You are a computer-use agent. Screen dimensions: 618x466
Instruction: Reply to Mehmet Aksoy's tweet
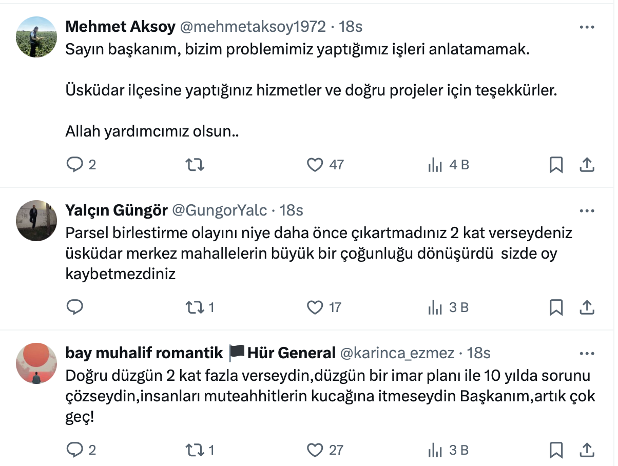[x=75, y=165]
